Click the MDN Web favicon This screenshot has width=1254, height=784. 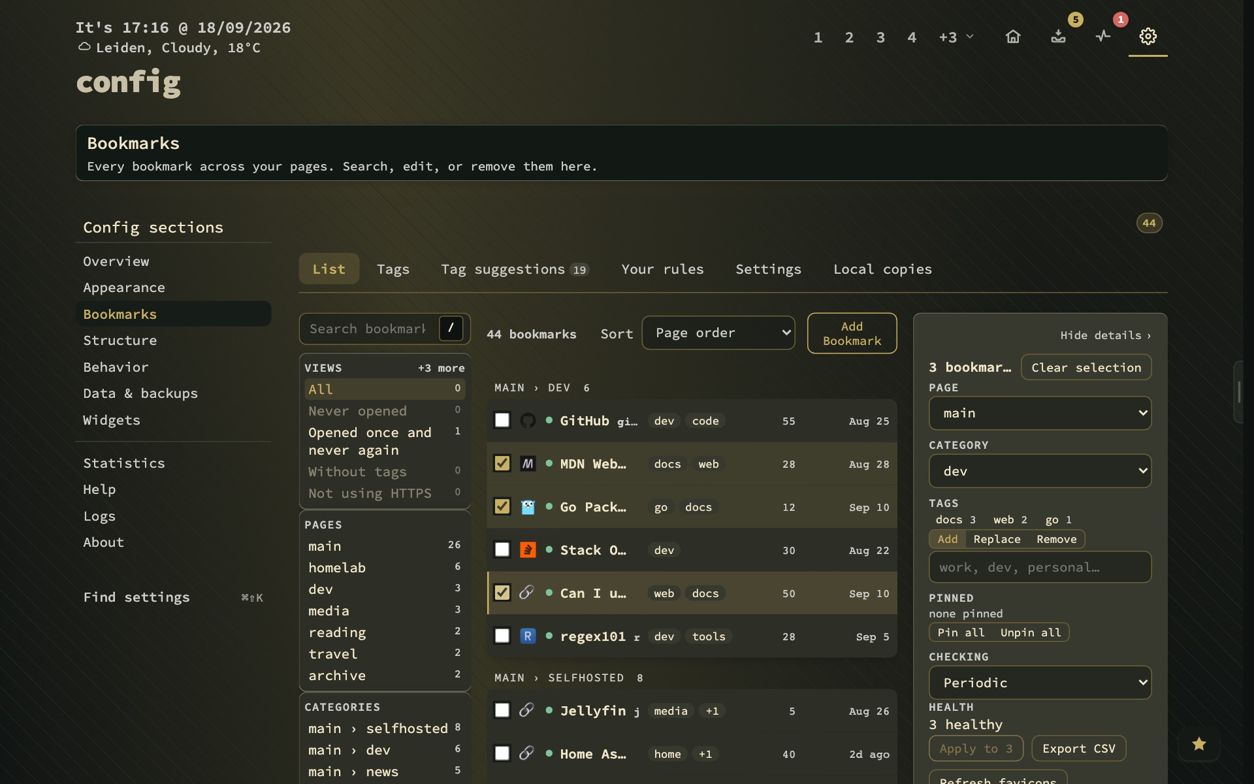[528, 464]
